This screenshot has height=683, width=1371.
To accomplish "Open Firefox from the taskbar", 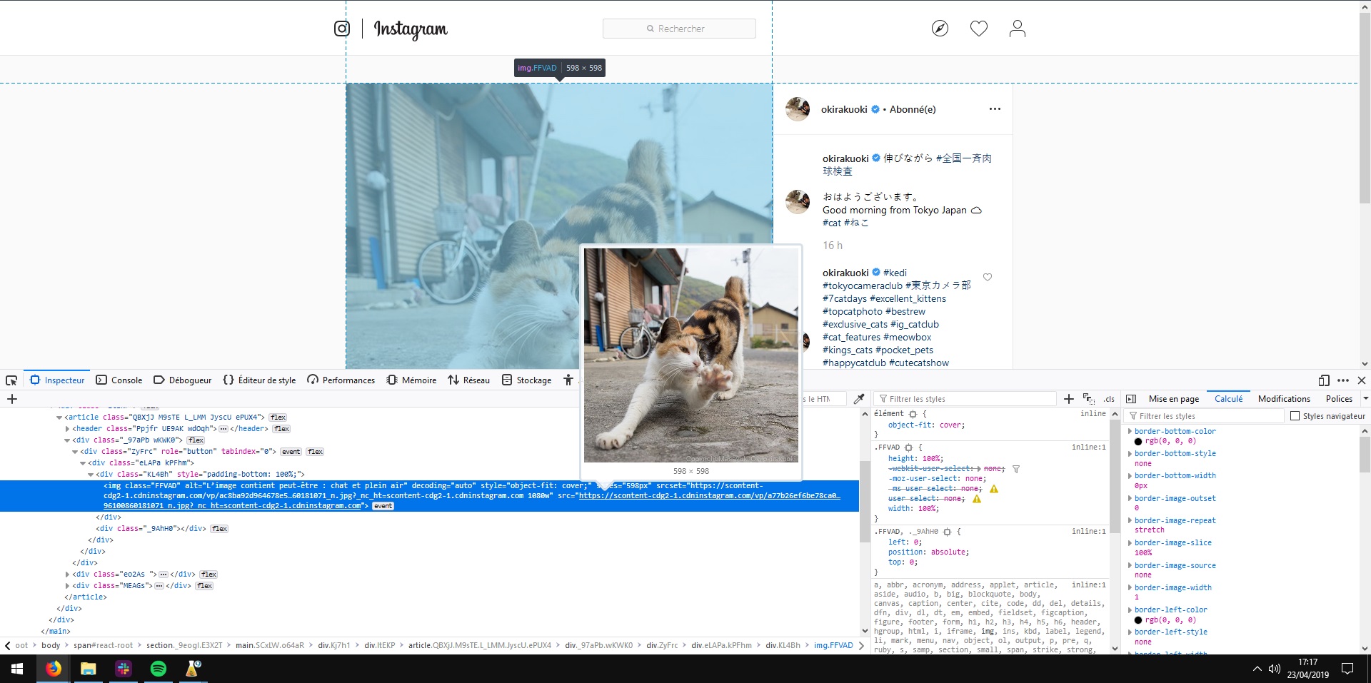I will (53, 669).
